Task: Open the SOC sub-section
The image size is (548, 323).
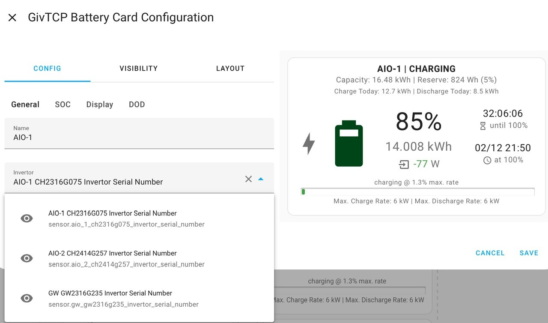Action: tap(63, 105)
